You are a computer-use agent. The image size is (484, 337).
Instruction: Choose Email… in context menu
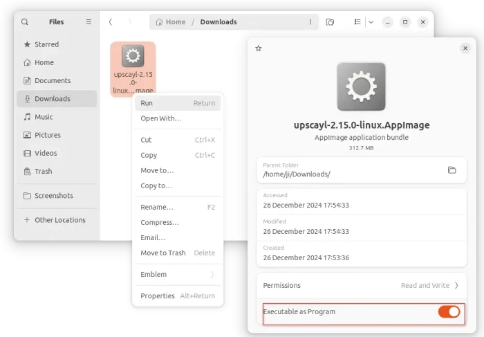coord(178,238)
